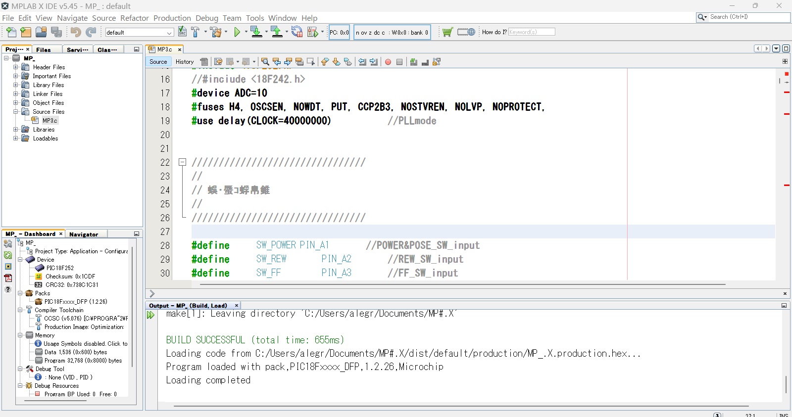The image size is (792, 417).
Task: Open MP3.c file in project tree
Action: point(49,121)
